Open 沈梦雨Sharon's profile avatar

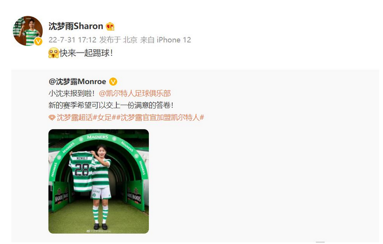pos(28,31)
